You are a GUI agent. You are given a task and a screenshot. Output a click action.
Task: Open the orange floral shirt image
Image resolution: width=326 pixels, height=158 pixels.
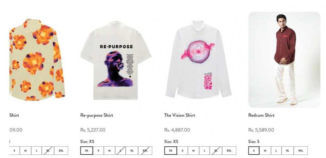pos(37,60)
